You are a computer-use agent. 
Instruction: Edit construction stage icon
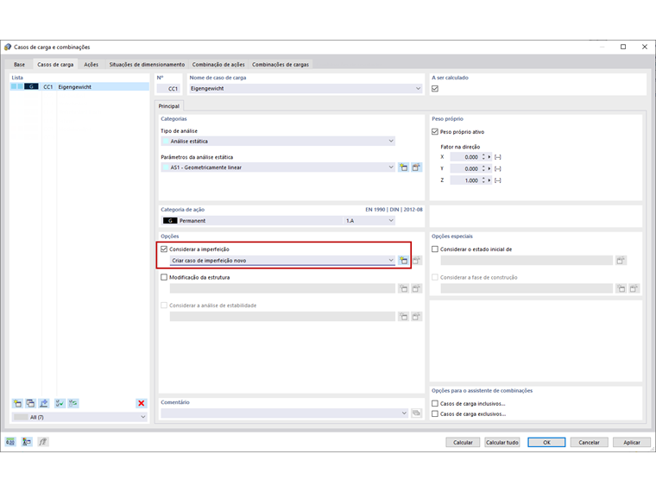(634, 288)
